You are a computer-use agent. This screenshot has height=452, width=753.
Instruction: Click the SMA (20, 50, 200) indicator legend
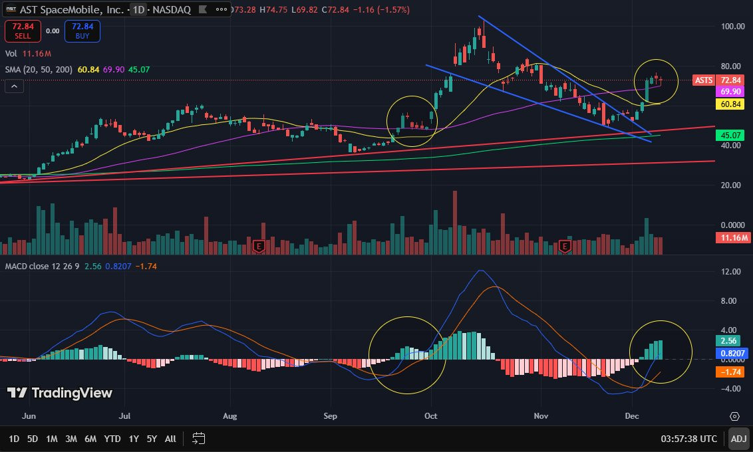39,70
